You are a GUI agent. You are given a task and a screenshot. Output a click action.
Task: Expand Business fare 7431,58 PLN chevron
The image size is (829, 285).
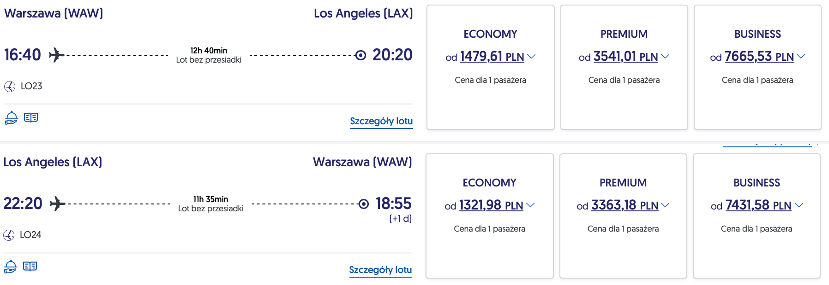pyautogui.click(x=799, y=205)
